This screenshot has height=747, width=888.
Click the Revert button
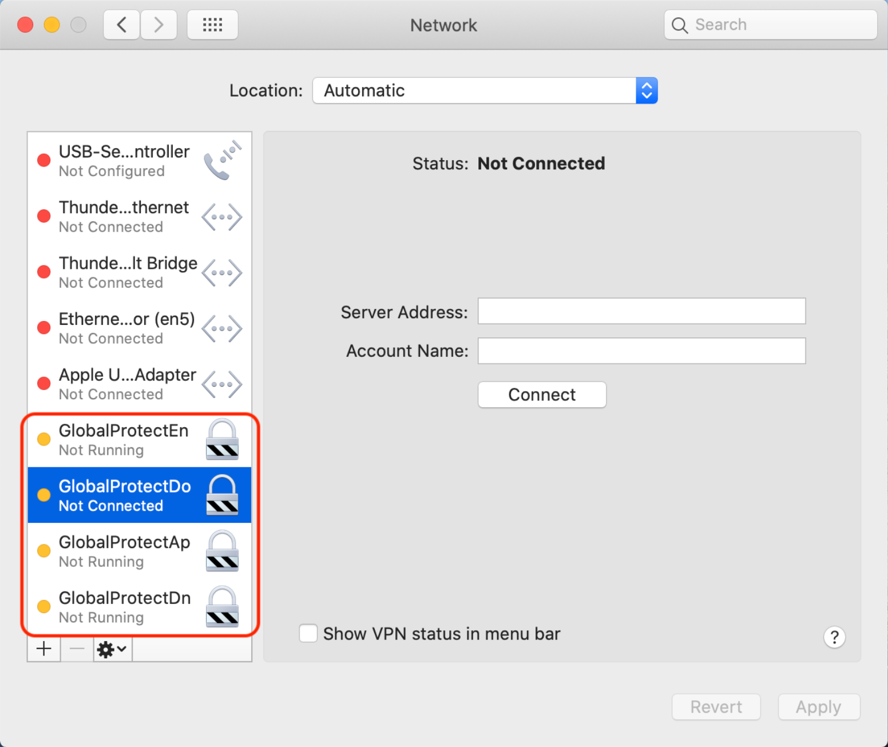coord(716,707)
